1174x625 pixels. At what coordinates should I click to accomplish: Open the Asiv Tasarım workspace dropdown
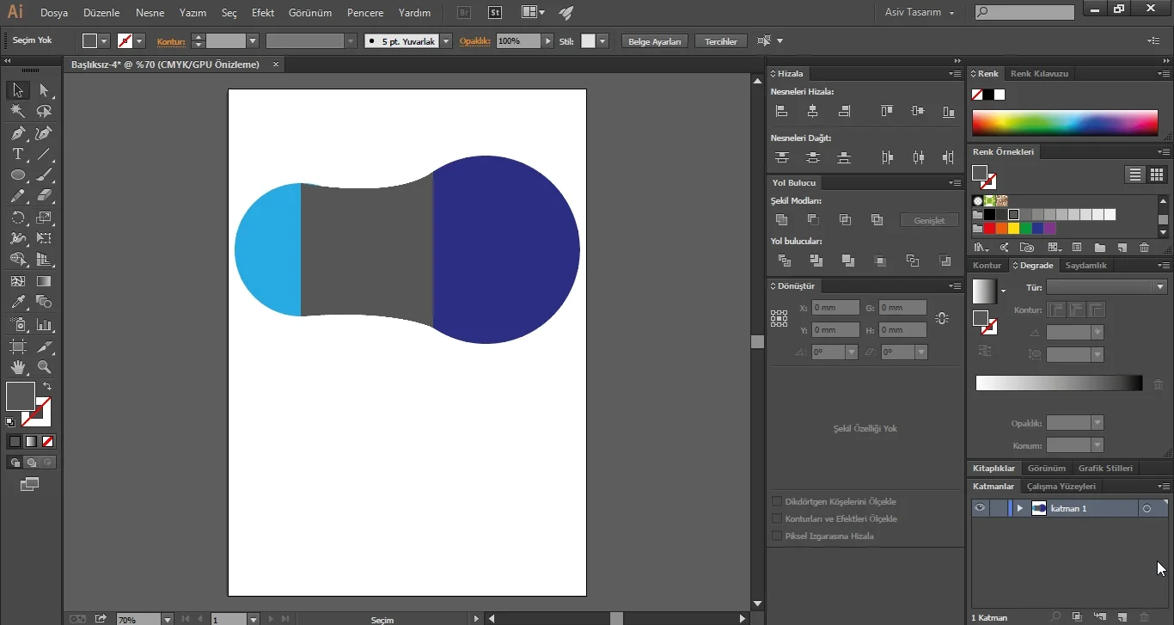tap(920, 12)
